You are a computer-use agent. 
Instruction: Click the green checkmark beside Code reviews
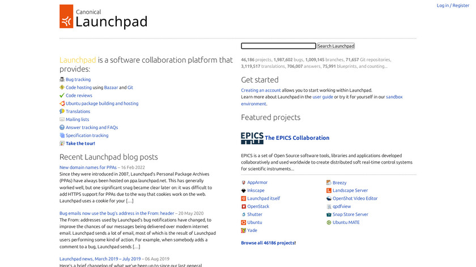[x=62, y=96]
